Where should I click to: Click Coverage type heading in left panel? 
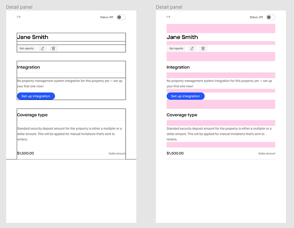(x=32, y=115)
